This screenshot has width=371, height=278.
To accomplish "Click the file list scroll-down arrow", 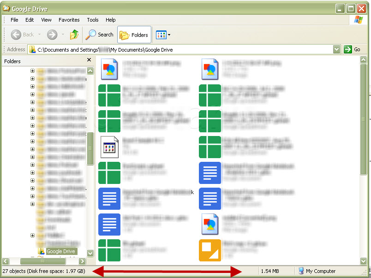I will tap(363, 261).
